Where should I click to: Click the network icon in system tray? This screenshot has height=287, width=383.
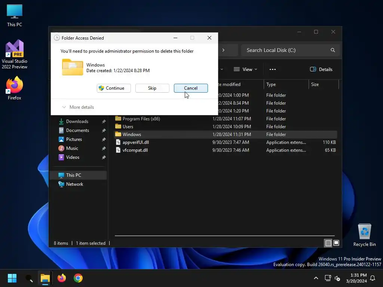click(x=328, y=278)
